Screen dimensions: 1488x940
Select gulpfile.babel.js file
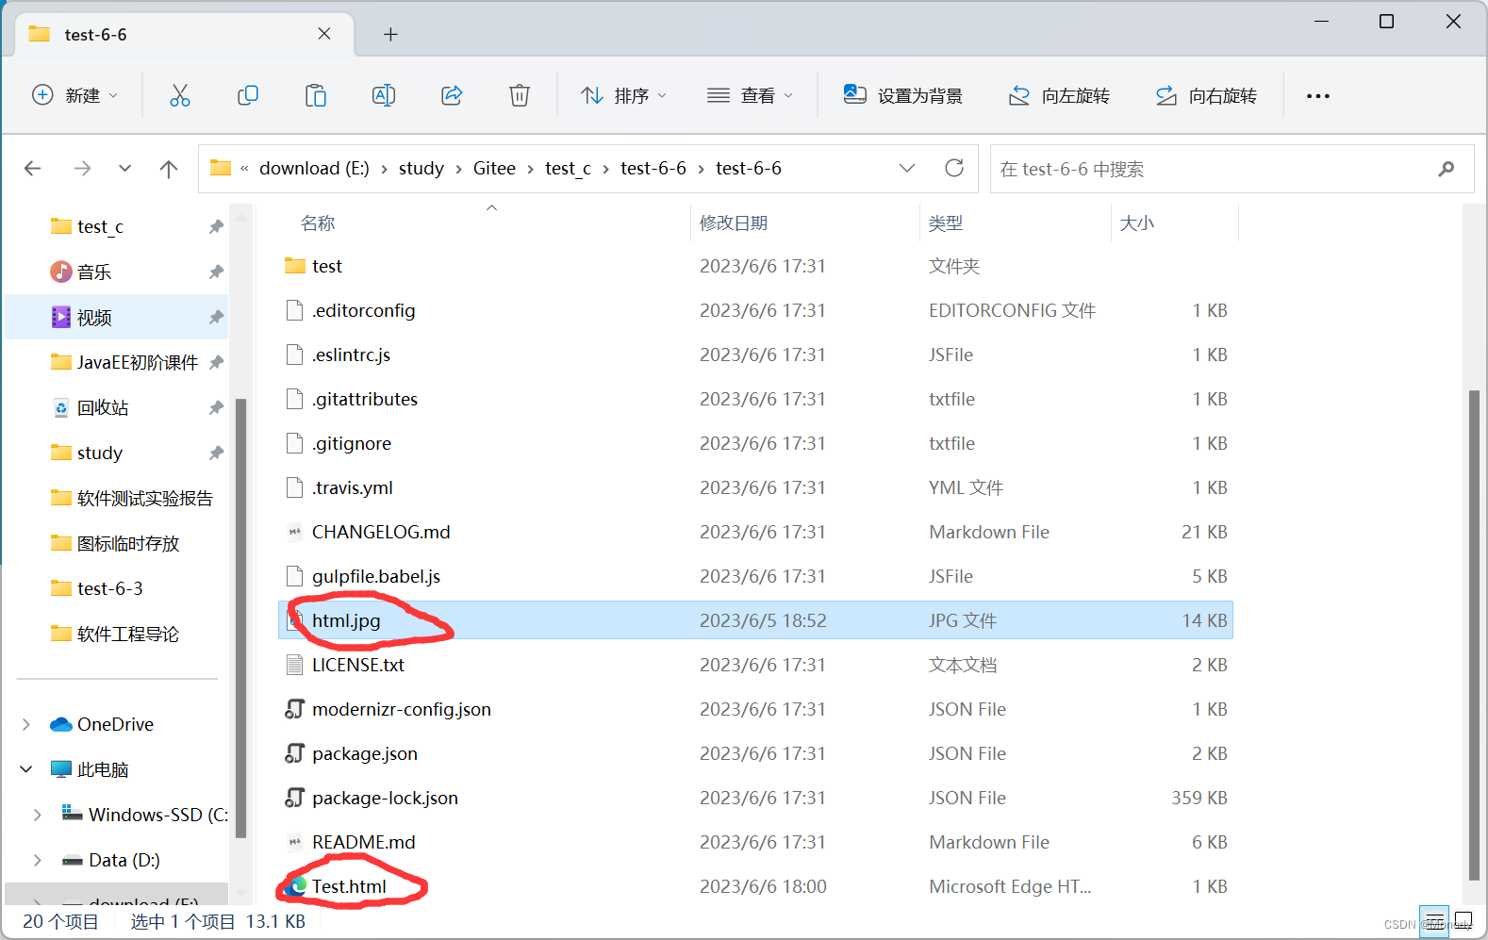pyautogui.click(x=755, y=576)
